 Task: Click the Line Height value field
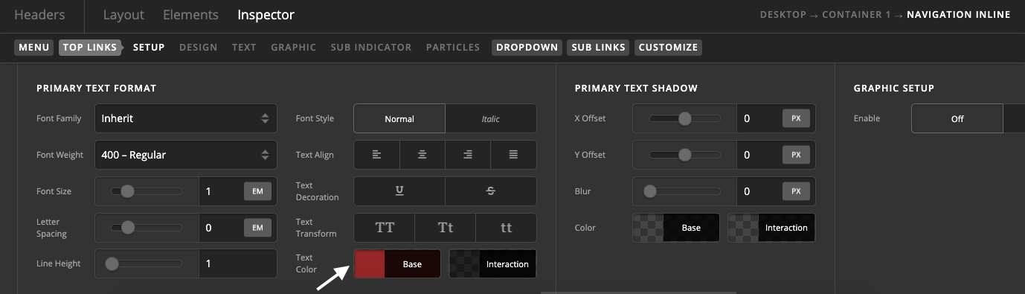point(238,263)
